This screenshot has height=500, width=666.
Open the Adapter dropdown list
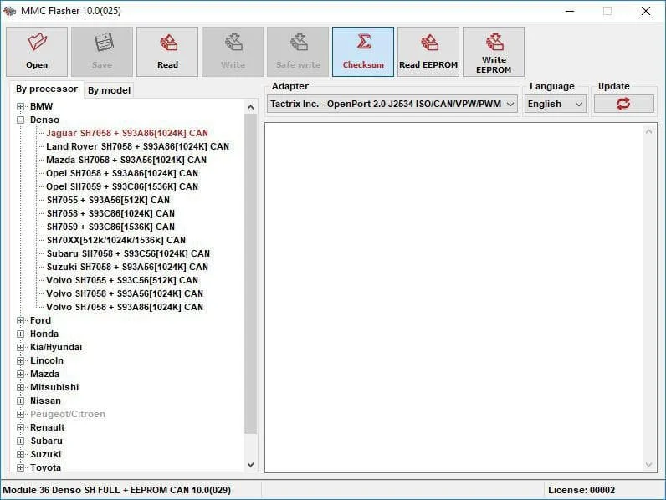coord(392,104)
